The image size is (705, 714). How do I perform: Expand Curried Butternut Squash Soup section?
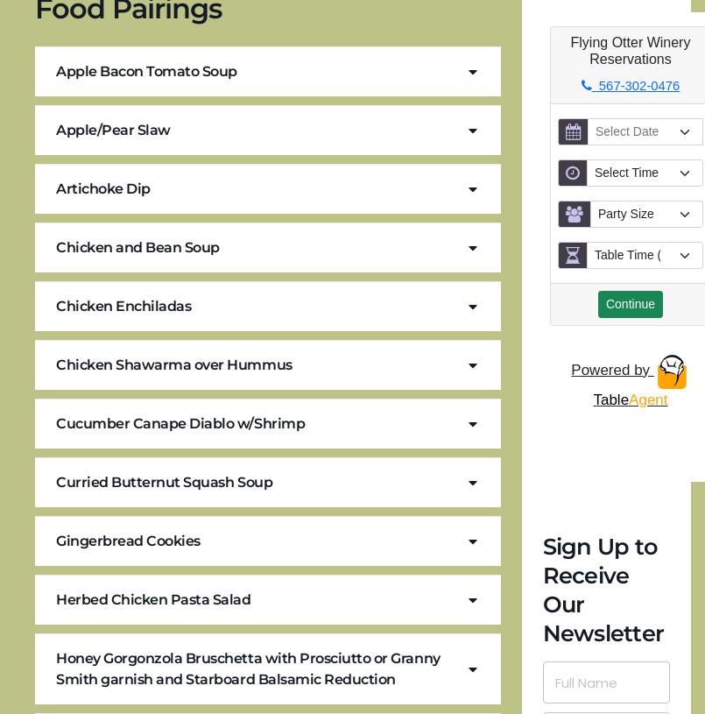click(268, 483)
